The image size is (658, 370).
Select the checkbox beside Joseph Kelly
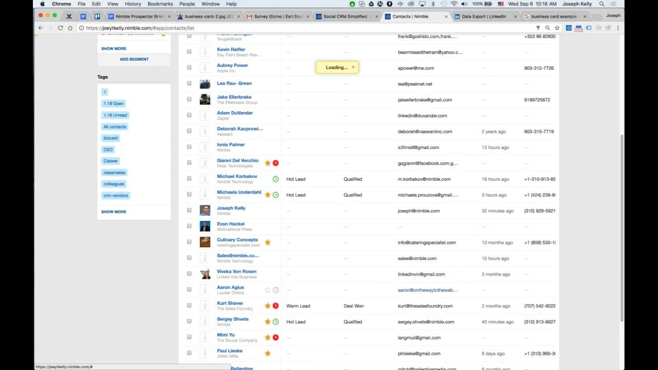[189, 210]
